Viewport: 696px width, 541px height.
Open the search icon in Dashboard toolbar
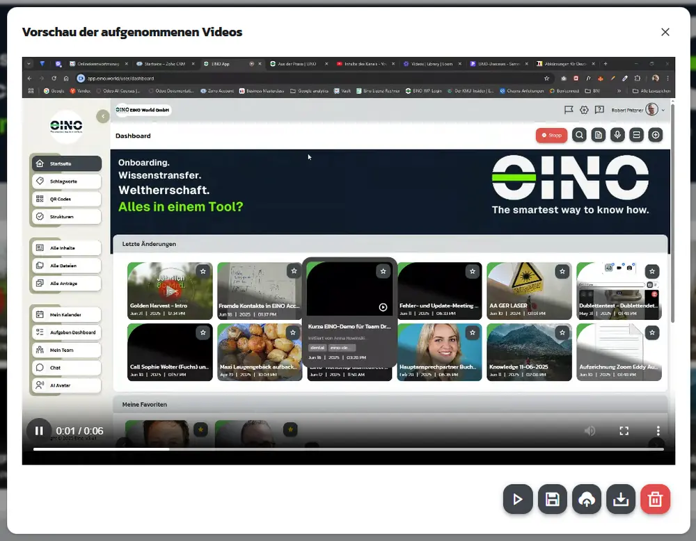(x=579, y=135)
